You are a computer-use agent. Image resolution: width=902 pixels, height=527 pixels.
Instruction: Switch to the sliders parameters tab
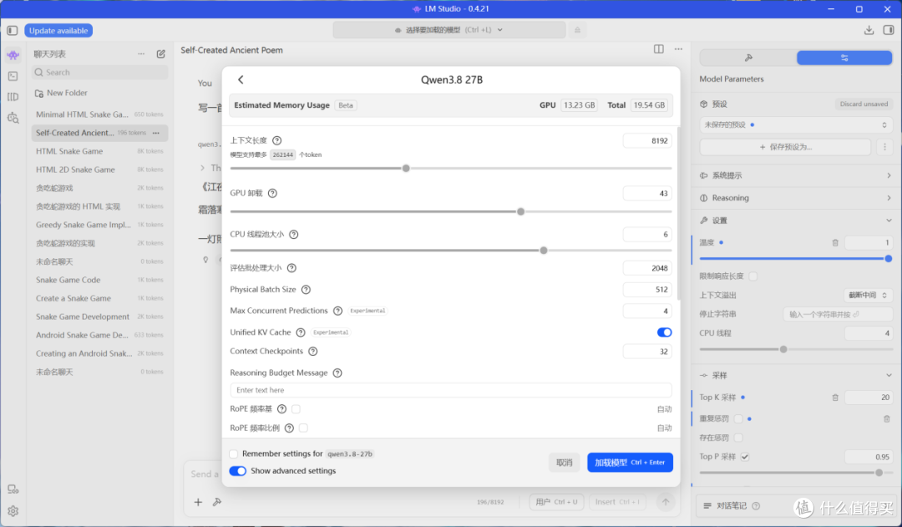(x=844, y=58)
